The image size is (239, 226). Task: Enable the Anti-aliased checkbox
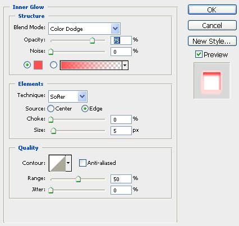(82, 163)
